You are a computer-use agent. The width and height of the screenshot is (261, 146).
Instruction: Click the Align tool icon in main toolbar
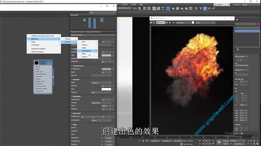pyautogui.click(x=140, y=8)
